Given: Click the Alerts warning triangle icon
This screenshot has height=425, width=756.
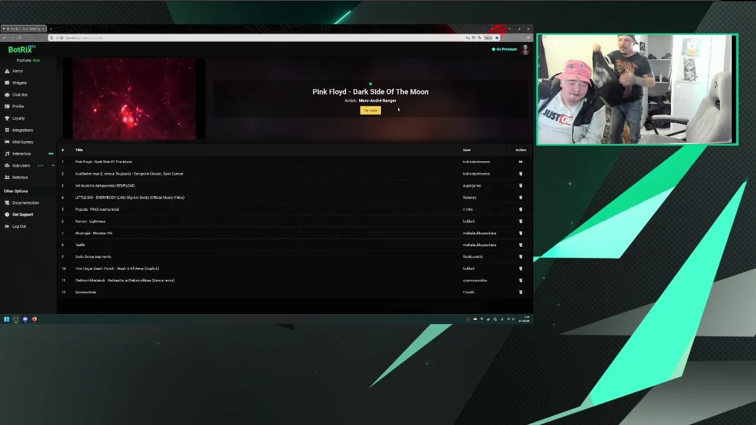Looking at the screenshot, I should (x=7, y=71).
